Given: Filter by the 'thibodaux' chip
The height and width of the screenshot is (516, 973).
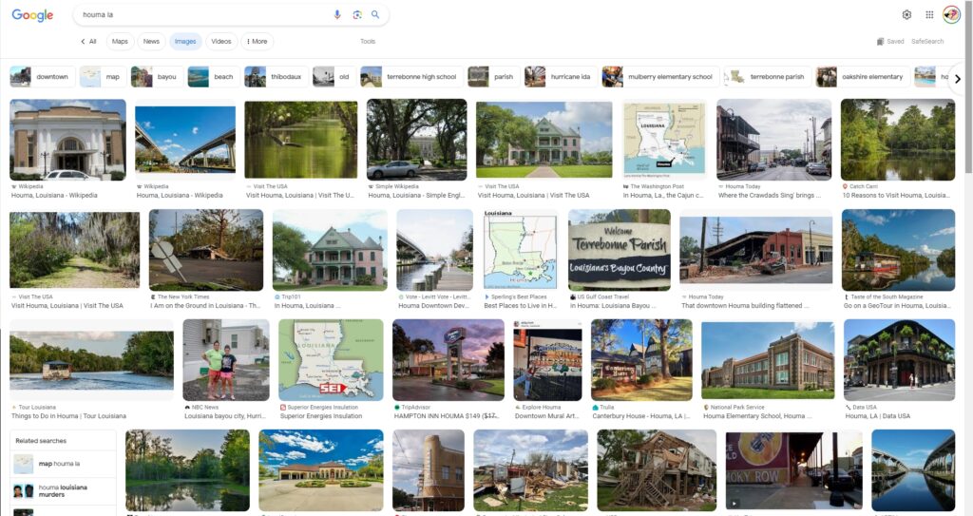Looking at the screenshot, I should point(276,77).
